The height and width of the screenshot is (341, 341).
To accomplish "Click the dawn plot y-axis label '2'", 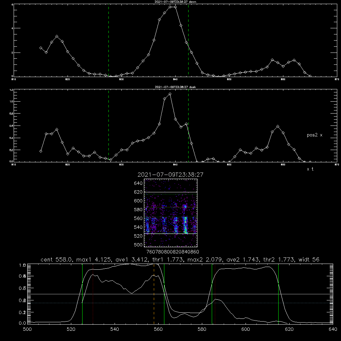I will (x=12, y=53).
